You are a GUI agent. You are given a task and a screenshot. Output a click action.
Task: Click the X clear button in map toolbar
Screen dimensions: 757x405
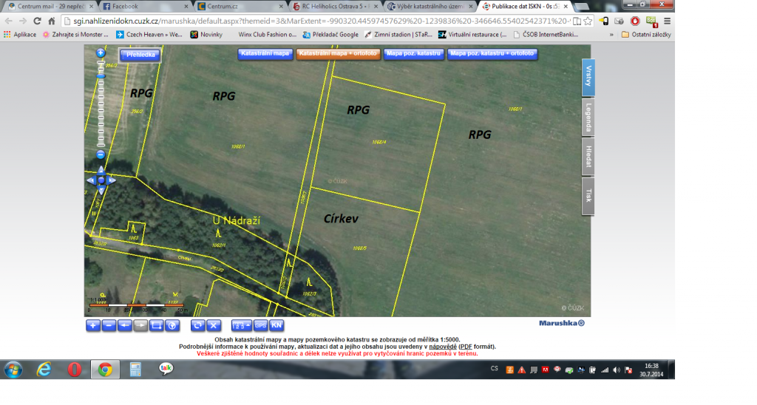coord(214,325)
